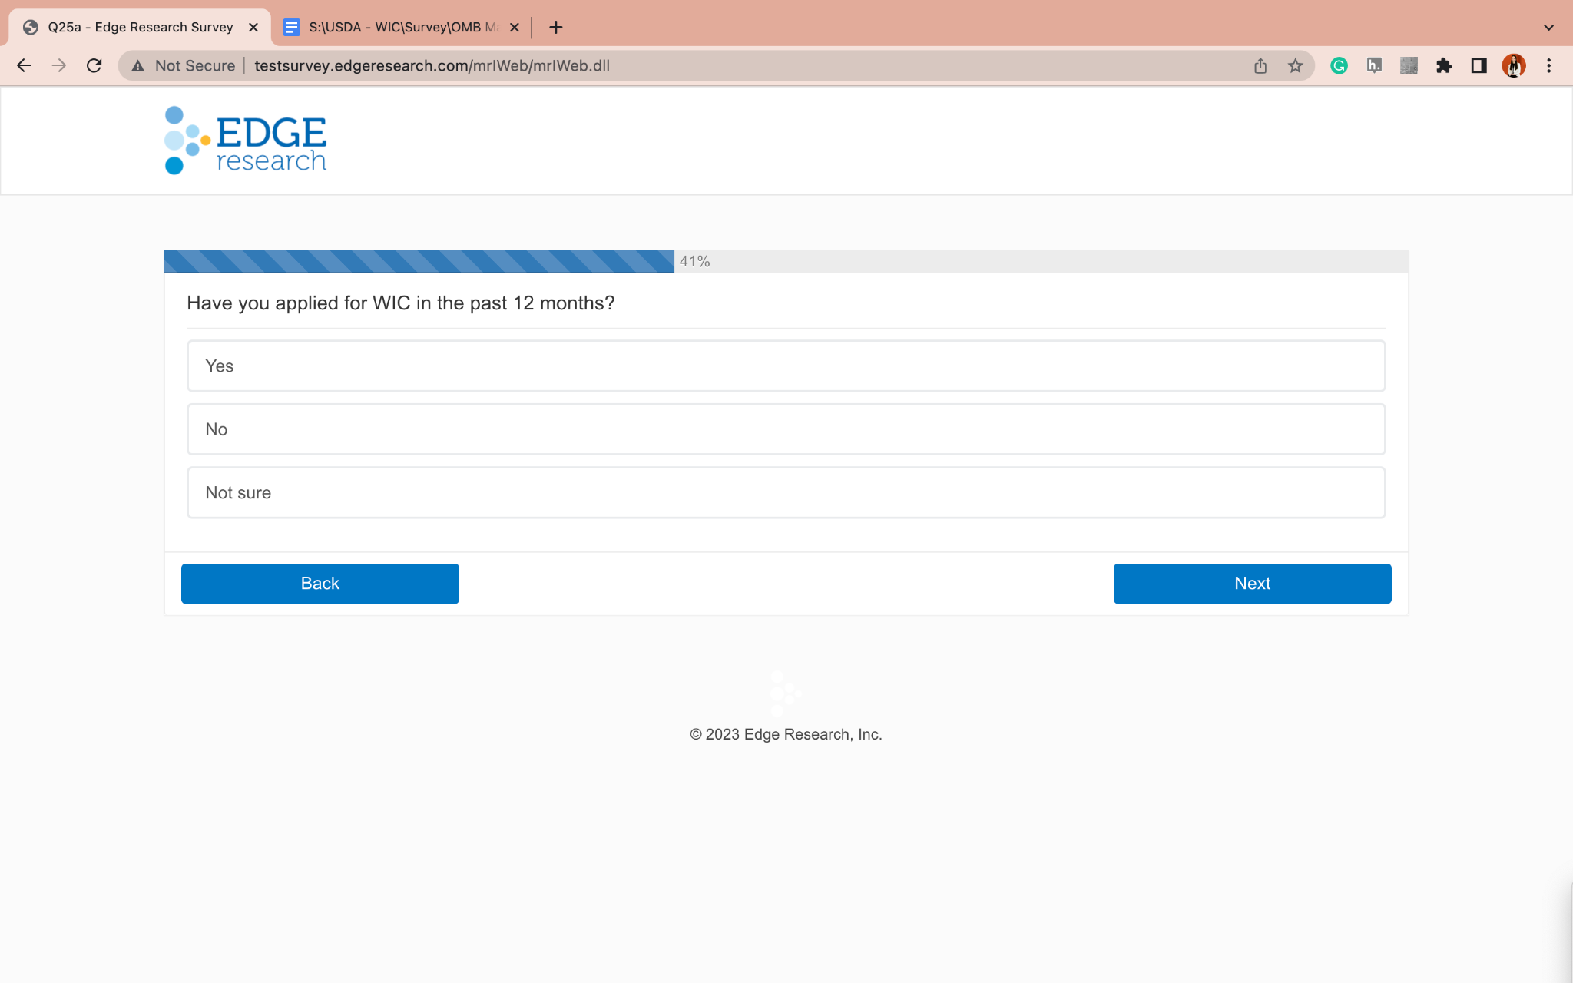Reload the survey page

tap(94, 66)
